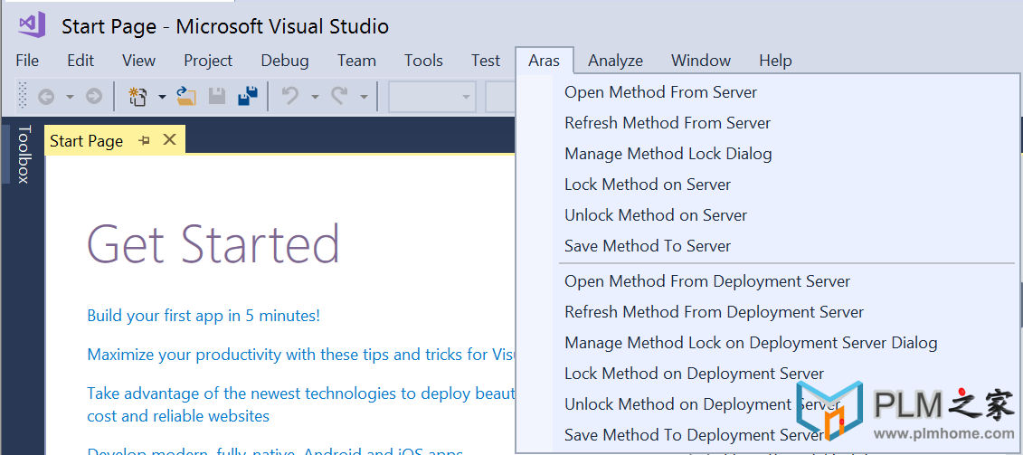
Task: Open the Help menu
Action: click(775, 61)
